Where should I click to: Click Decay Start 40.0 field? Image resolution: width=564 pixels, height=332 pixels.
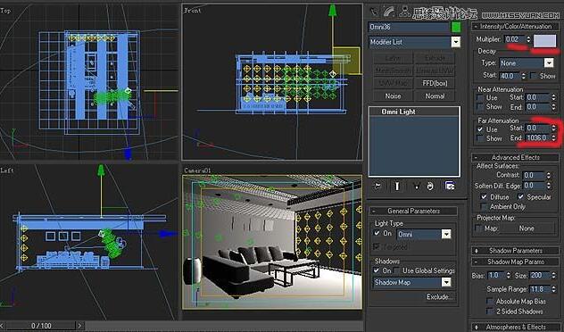tap(509, 76)
